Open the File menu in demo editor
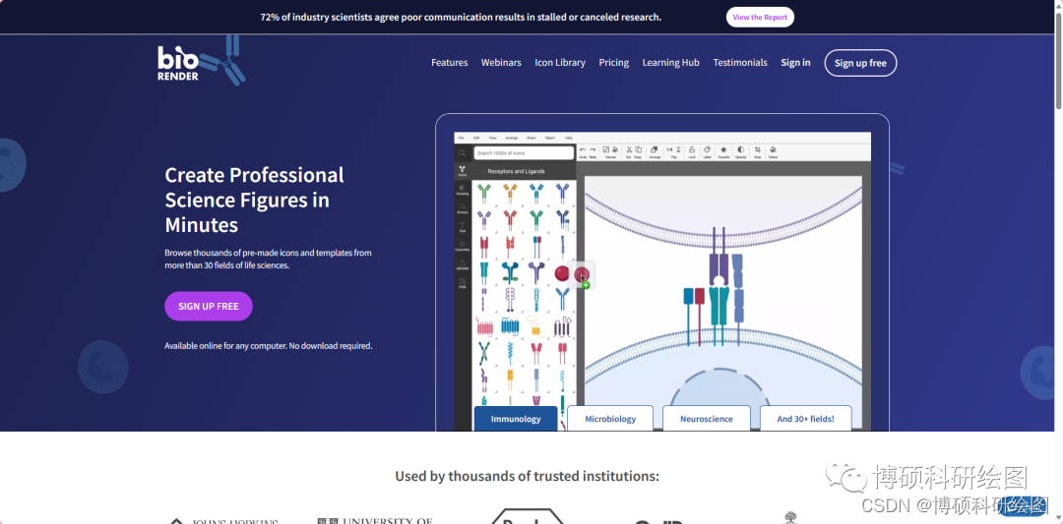The height and width of the screenshot is (524, 1063). tap(461, 138)
